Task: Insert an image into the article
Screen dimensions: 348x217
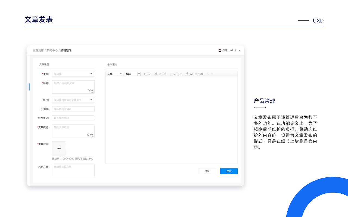Action: 191,74
